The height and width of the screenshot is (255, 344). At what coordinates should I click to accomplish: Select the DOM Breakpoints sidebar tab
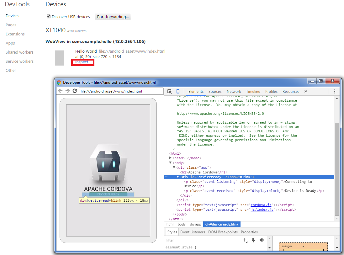click(x=223, y=232)
